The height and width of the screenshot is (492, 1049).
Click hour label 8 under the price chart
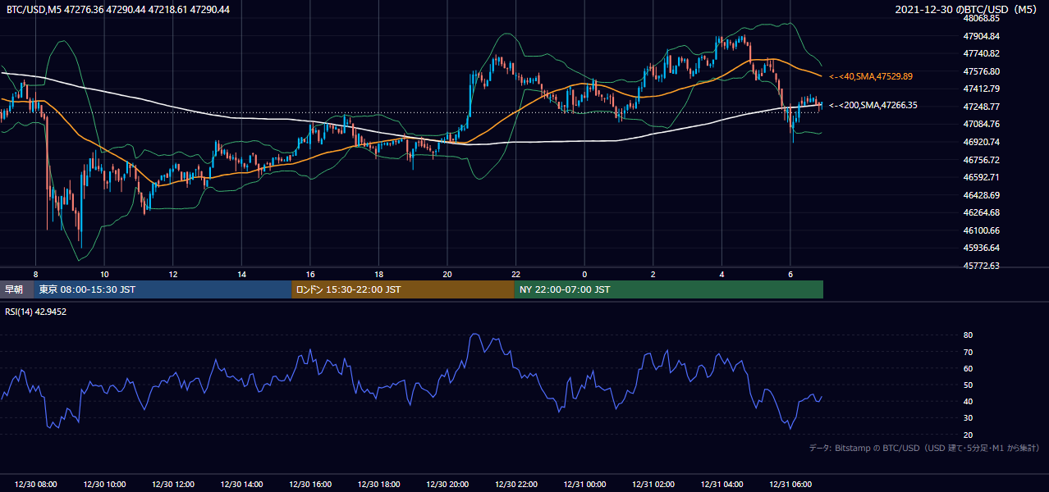point(36,274)
